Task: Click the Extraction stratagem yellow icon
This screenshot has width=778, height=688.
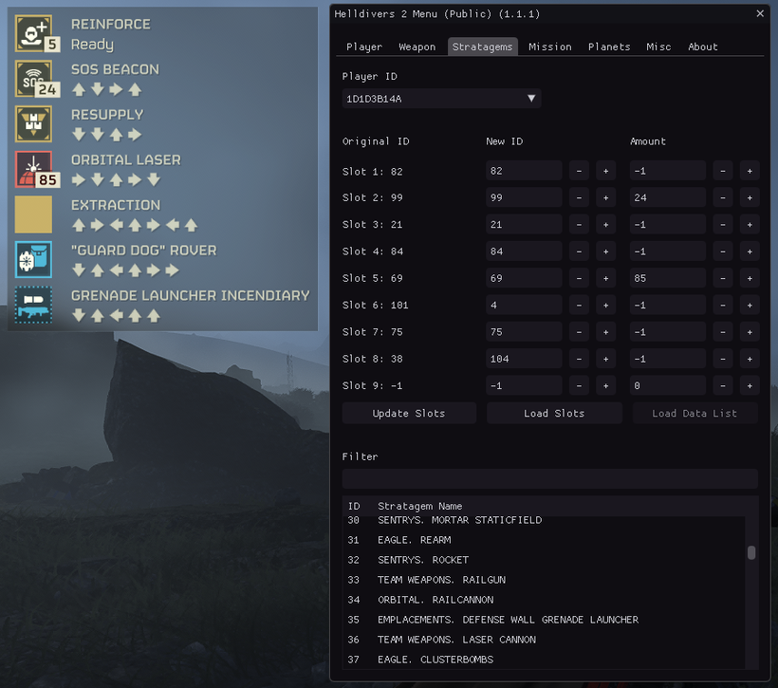Action: (33, 214)
